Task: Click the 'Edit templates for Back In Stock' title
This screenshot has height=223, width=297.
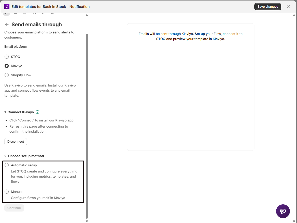Action: point(50,7)
